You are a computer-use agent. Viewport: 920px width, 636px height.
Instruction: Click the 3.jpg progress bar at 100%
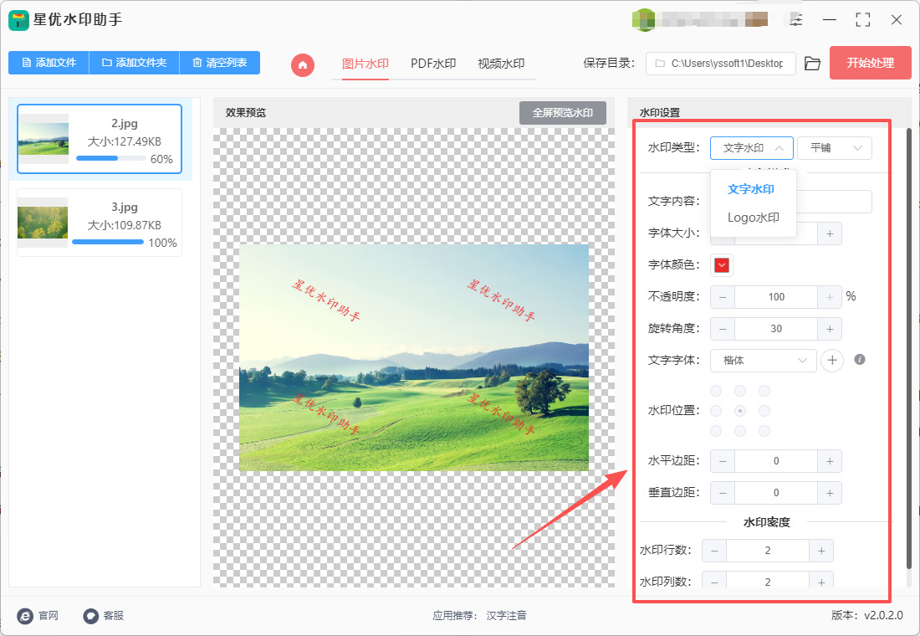(x=108, y=242)
